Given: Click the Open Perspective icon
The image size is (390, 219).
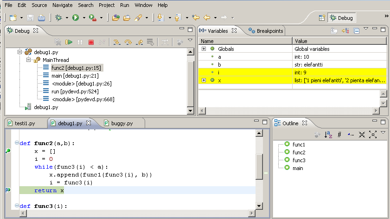Looking at the screenshot, I should click(x=322, y=18).
